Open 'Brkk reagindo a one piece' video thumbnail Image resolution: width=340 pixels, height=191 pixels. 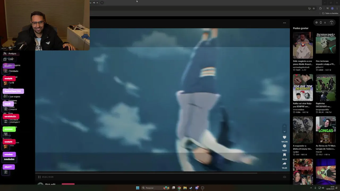click(x=303, y=45)
